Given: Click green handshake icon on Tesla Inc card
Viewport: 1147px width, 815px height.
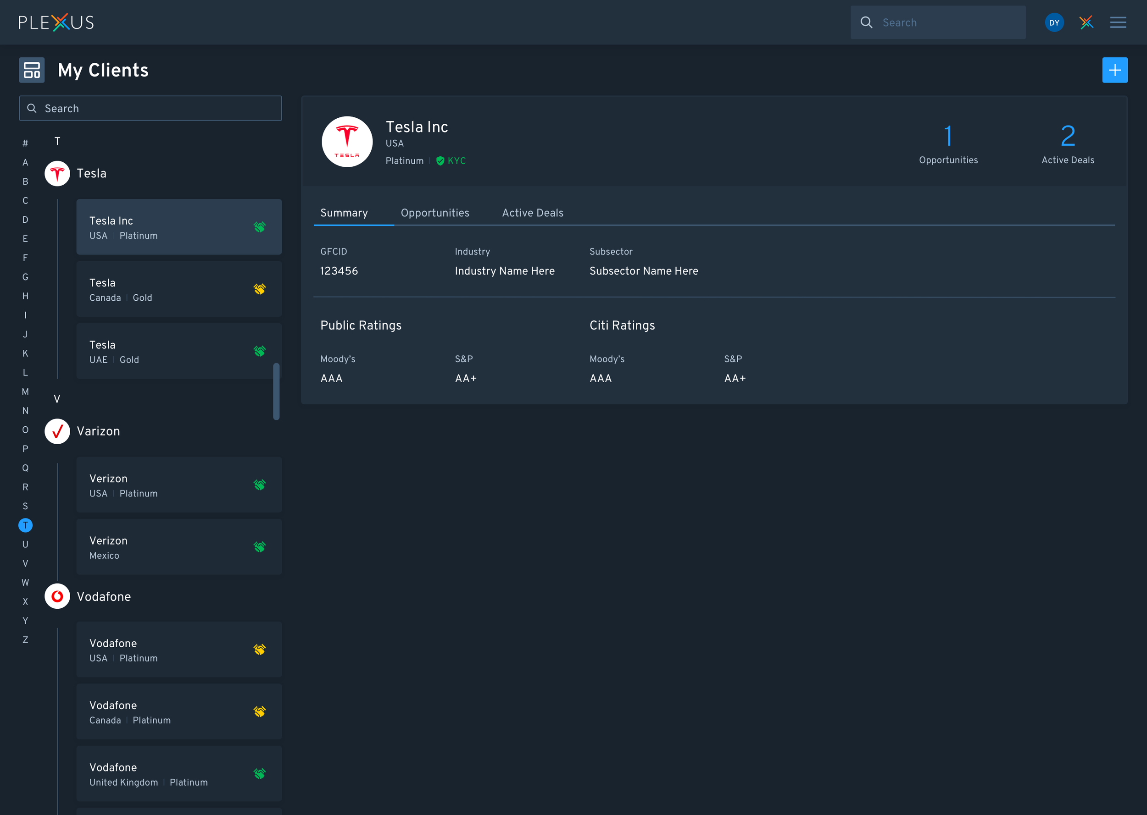Looking at the screenshot, I should click(259, 227).
